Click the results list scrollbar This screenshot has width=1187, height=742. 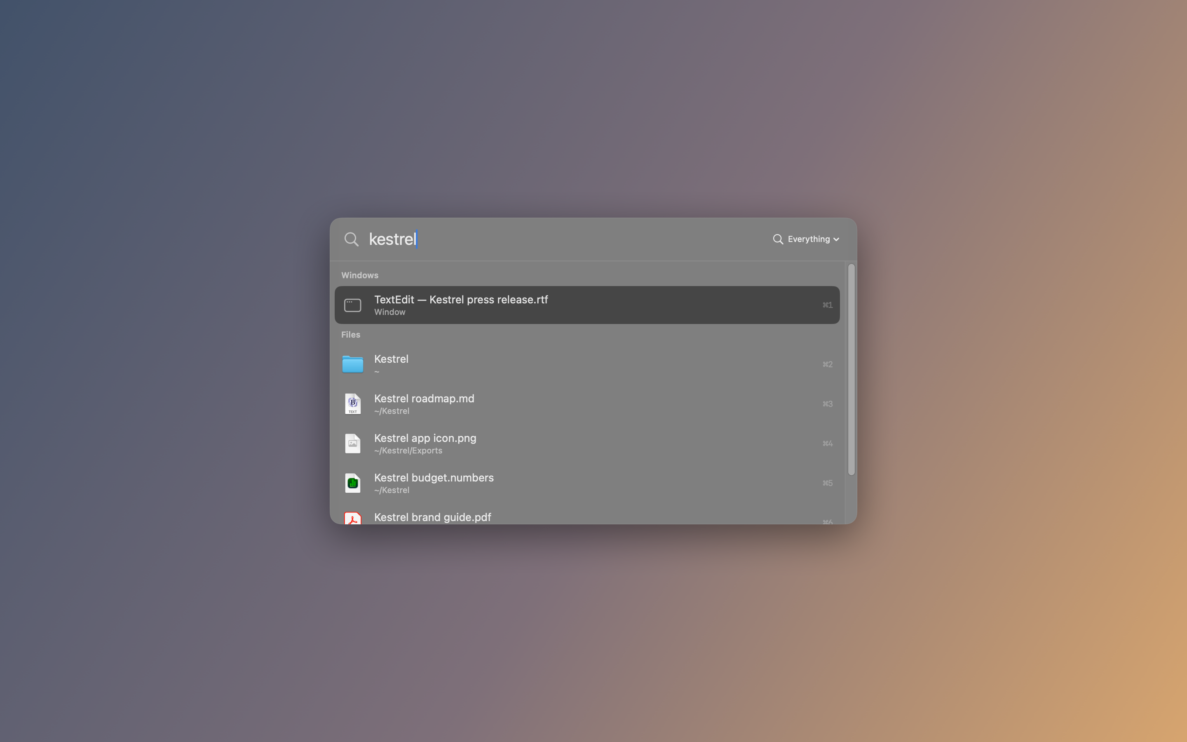(851, 369)
